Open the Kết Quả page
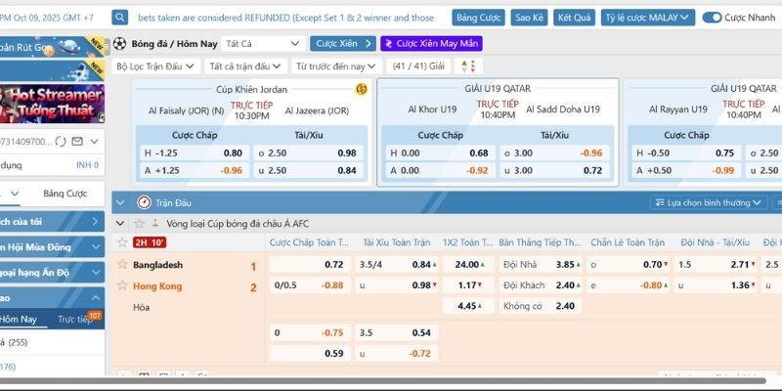This screenshot has height=391, width=782. [574, 18]
